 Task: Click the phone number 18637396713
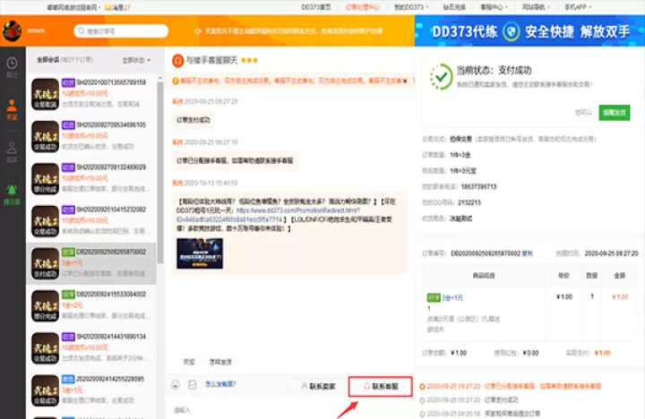(478, 187)
